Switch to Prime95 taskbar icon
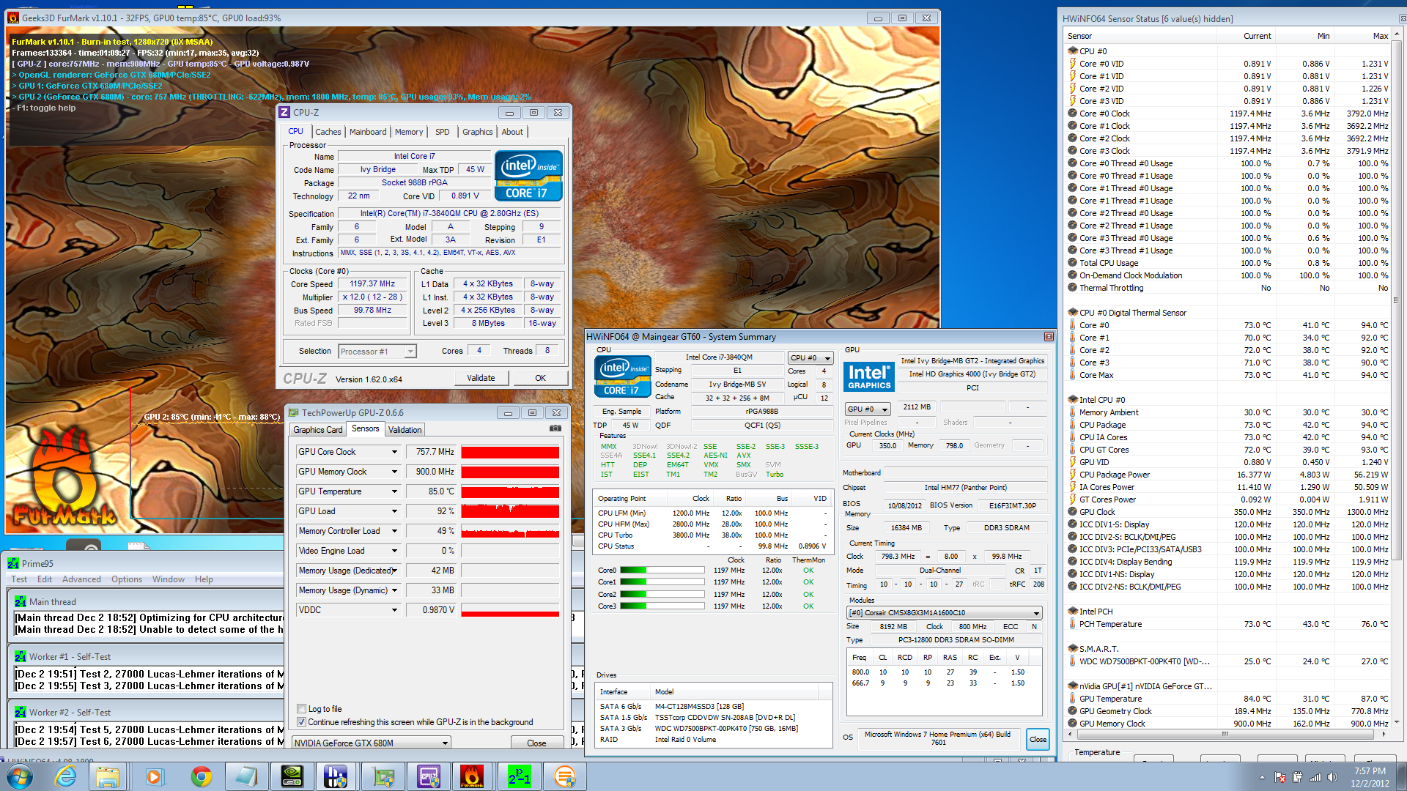 click(519, 776)
